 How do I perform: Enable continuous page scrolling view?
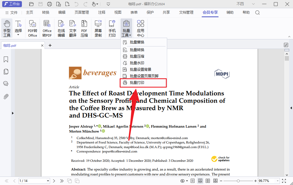coord(200,181)
